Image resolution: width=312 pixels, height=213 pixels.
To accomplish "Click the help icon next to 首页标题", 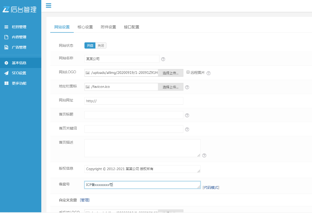I will [187, 115].
